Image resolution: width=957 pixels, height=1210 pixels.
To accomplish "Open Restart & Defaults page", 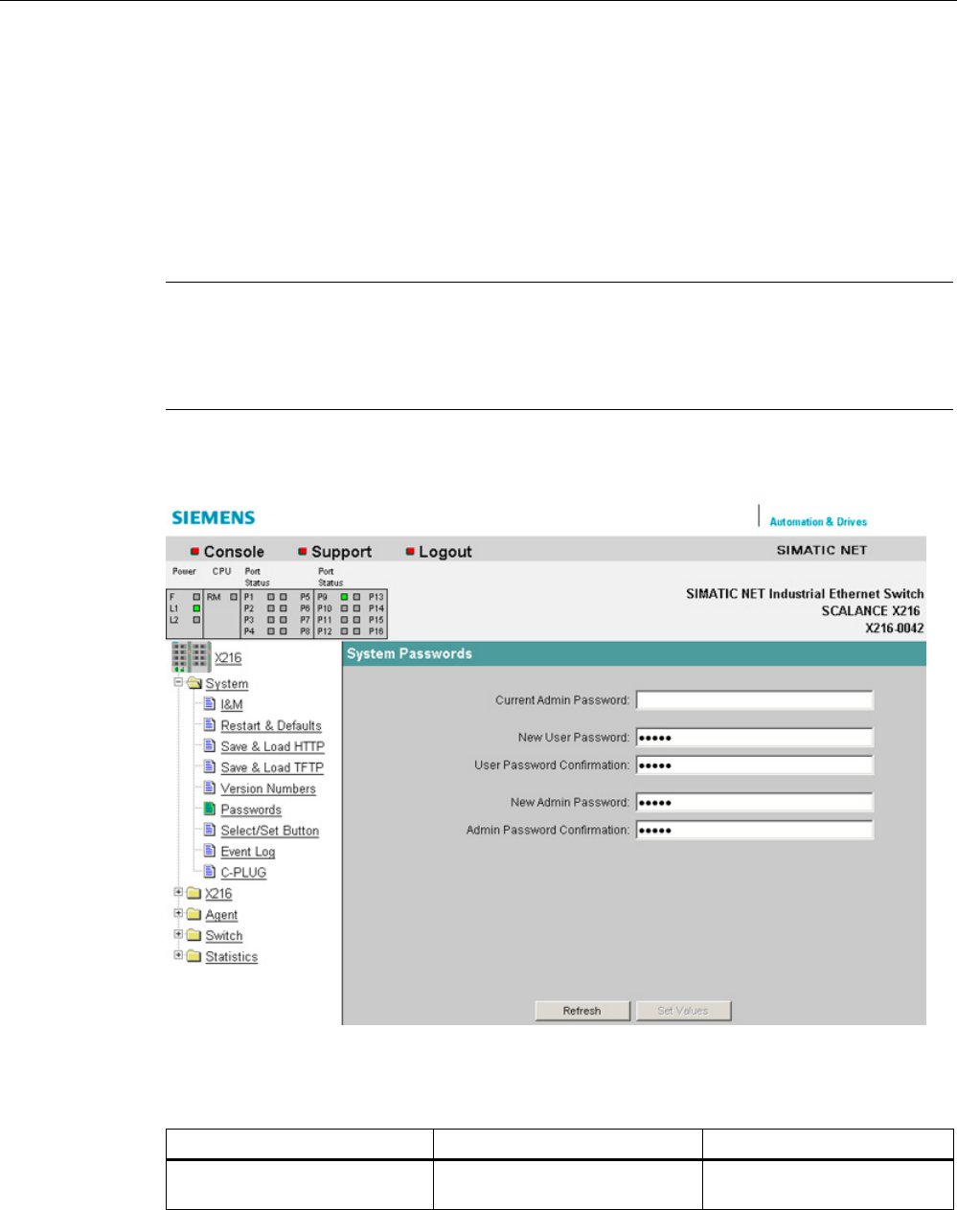I will (x=271, y=726).
